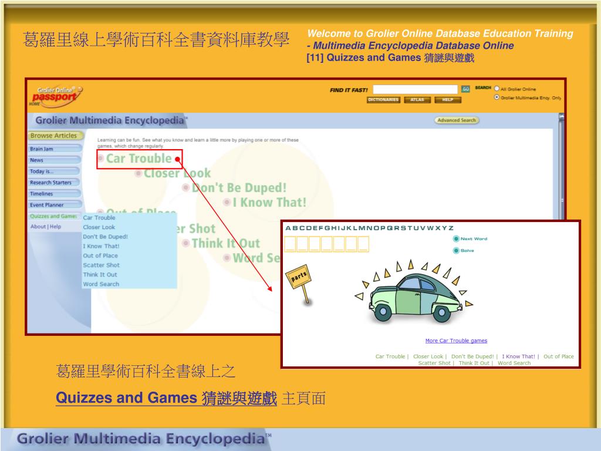
Task: Click the About link in the sidebar
Action: coord(38,227)
